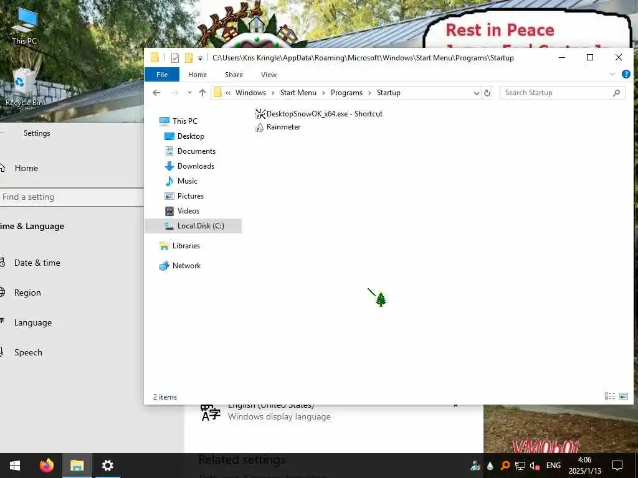
Task: Open the Recycle Bin desktop icon
Action: click(24, 87)
